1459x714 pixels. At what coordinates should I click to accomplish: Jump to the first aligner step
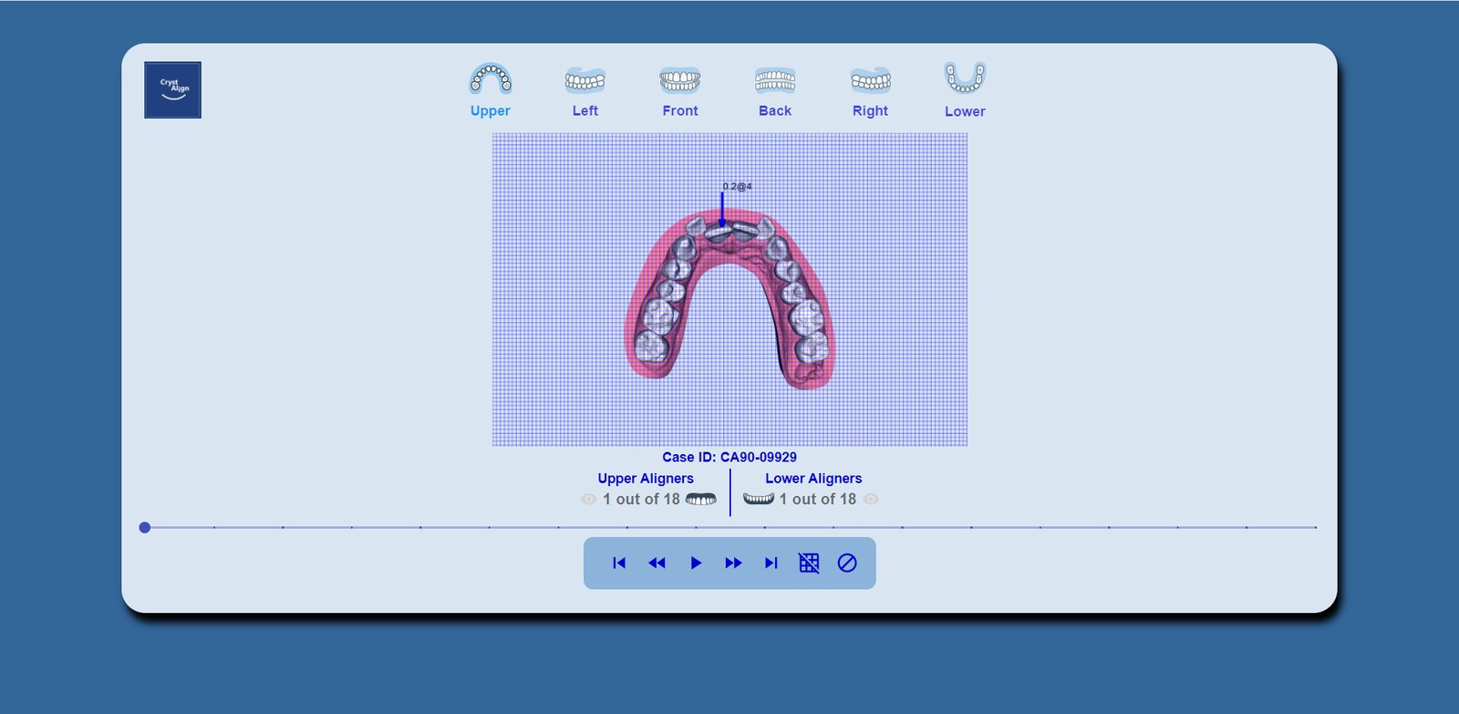click(619, 563)
